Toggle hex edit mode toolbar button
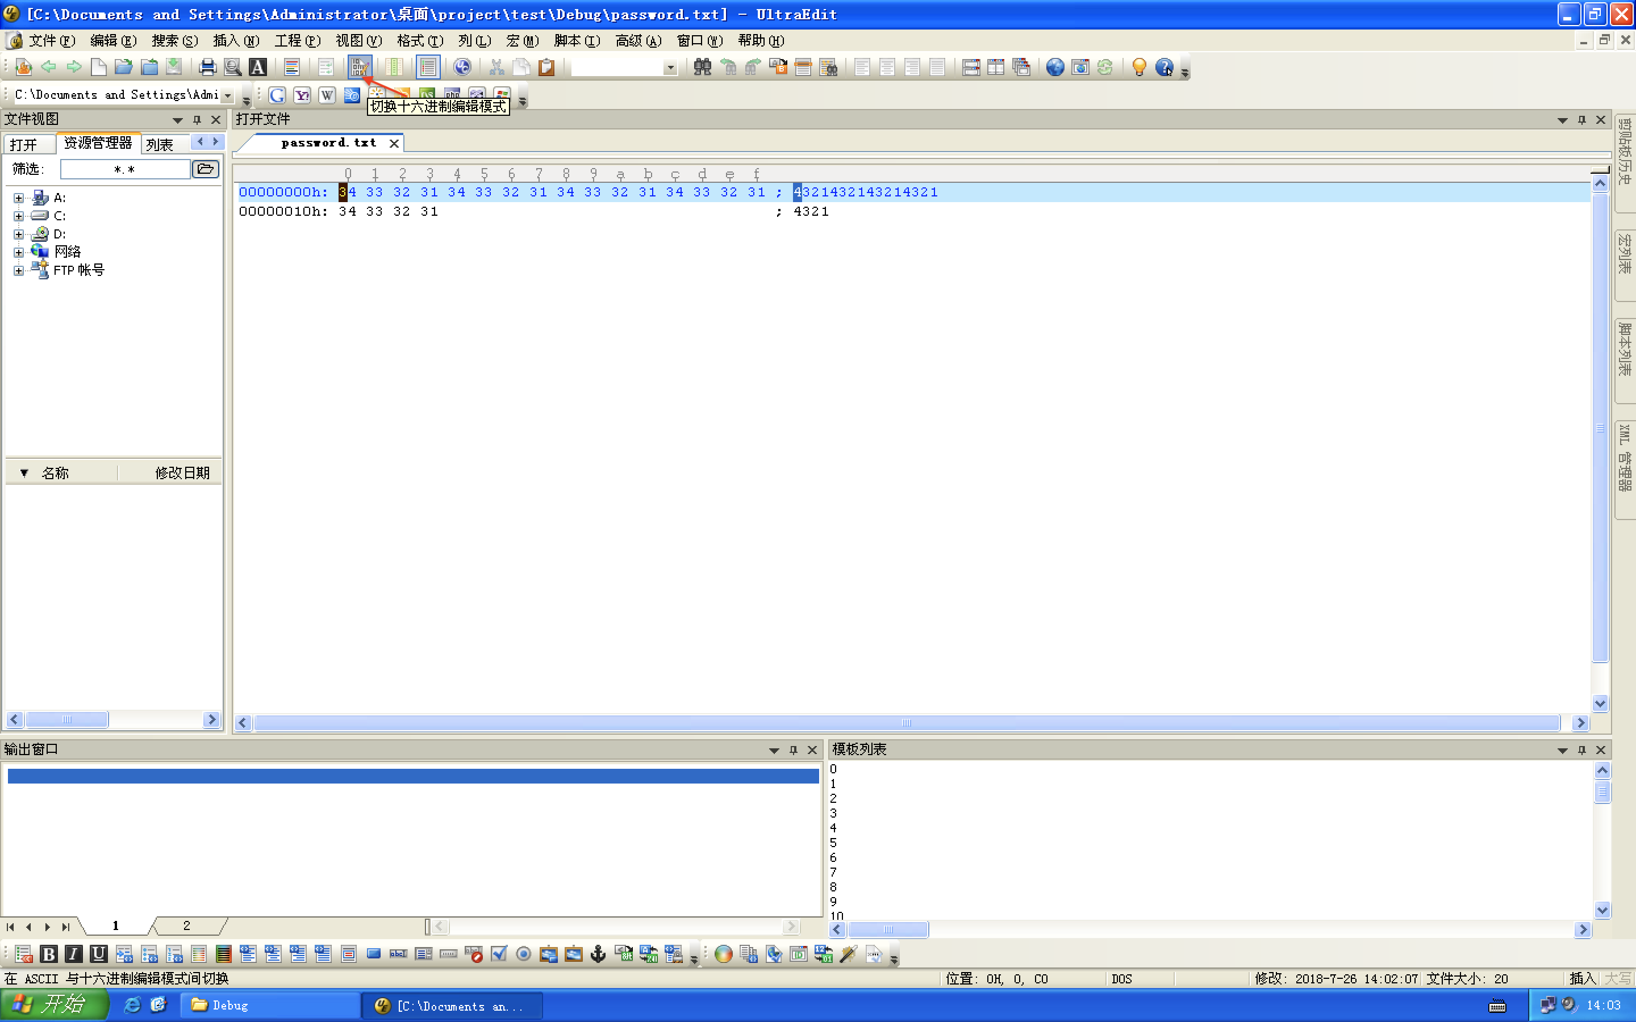 click(359, 67)
